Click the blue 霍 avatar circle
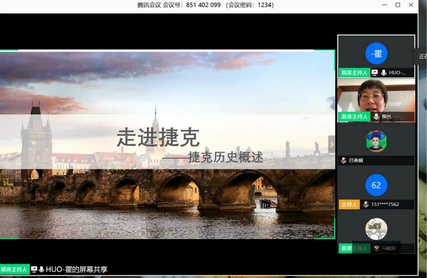 click(376, 53)
